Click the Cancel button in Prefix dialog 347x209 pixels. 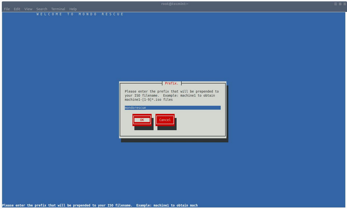[165, 120]
